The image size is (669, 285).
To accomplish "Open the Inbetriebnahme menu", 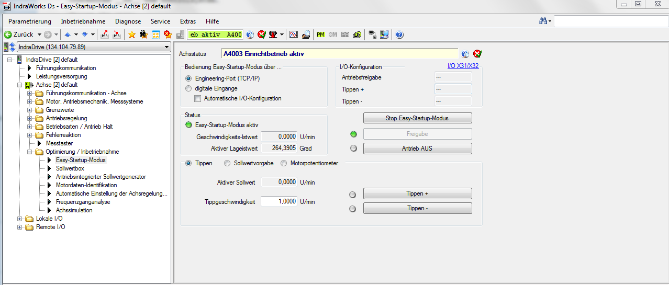I will click(83, 21).
